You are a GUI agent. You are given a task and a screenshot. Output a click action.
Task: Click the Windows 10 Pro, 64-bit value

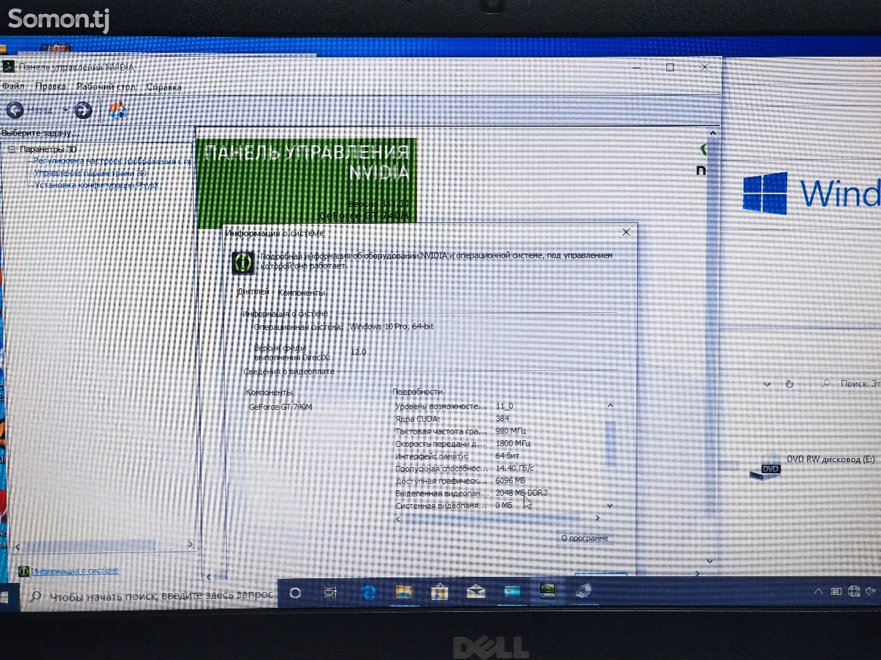[x=391, y=326]
